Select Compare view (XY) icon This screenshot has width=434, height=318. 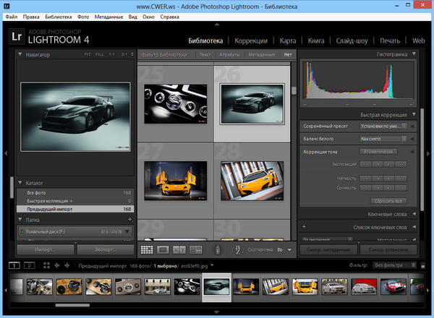click(179, 249)
